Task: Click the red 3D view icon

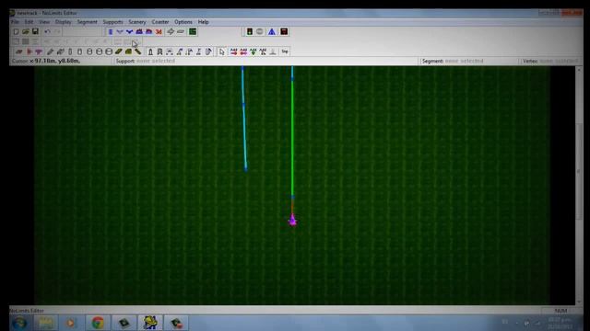Action: pyautogui.click(x=159, y=32)
